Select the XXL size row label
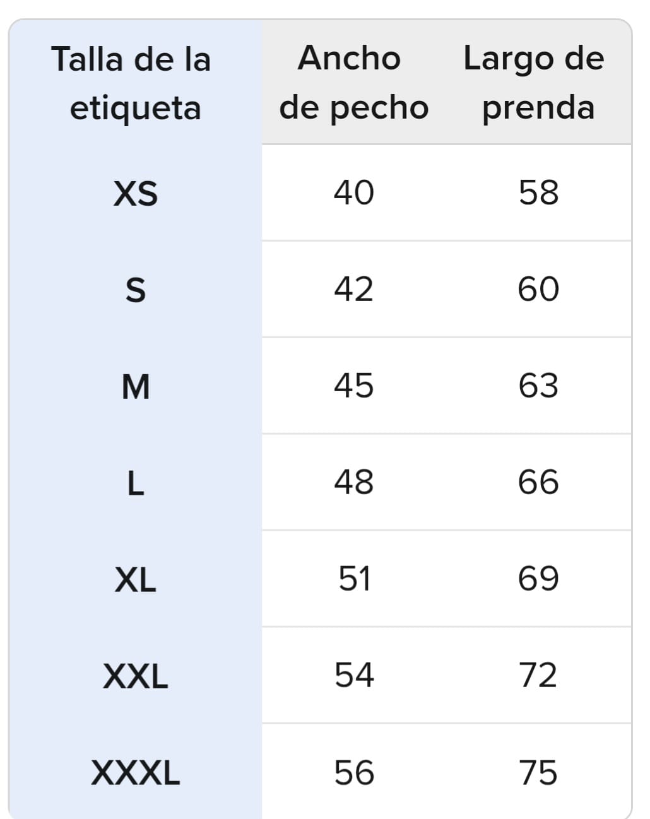Viewport: 650px width, 819px height. click(x=135, y=676)
